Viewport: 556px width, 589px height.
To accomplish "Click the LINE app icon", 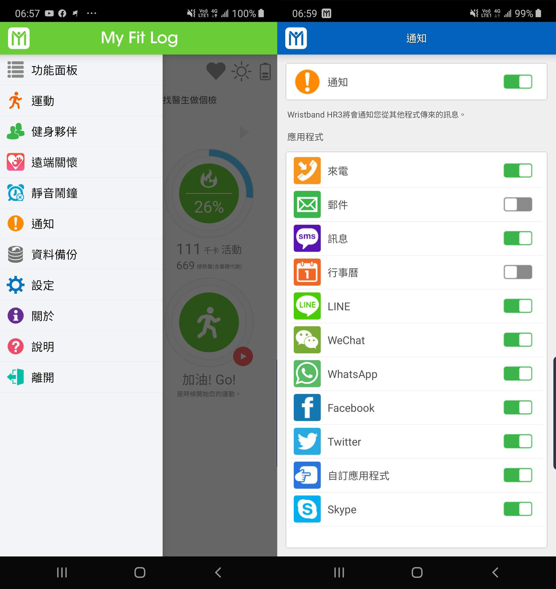I will click(307, 306).
